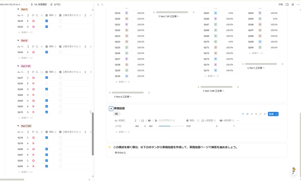Viewport: 301px width, 181px height.
Task: Open ARCHIVE ATLAS breadcrumb
Action: pyautogui.click(x=11, y=4)
